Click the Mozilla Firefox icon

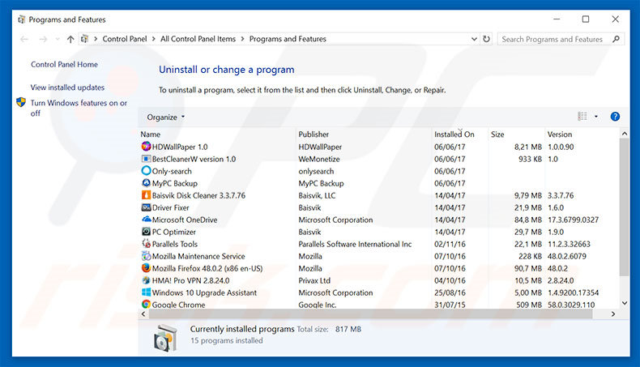146,268
